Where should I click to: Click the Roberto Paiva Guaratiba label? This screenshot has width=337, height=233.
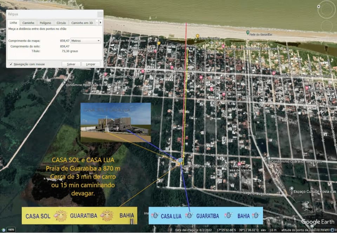(130, 40)
